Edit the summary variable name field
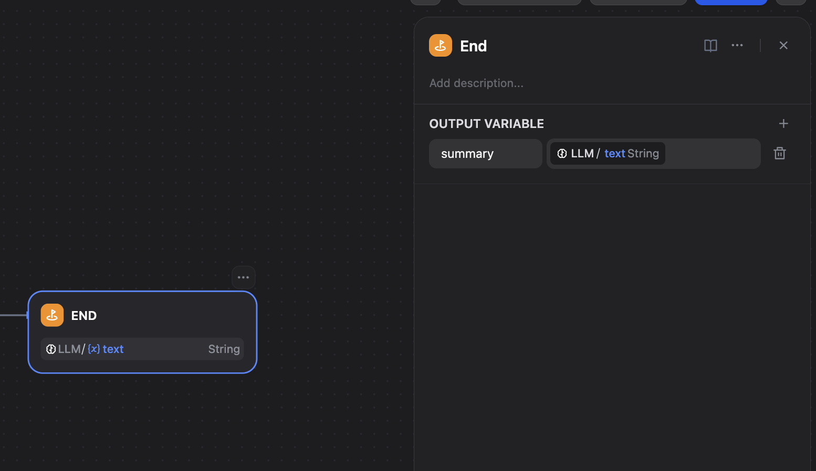The height and width of the screenshot is (471, 816). click(485, 154)
